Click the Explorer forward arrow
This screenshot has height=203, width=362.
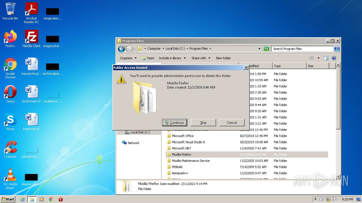129,49
